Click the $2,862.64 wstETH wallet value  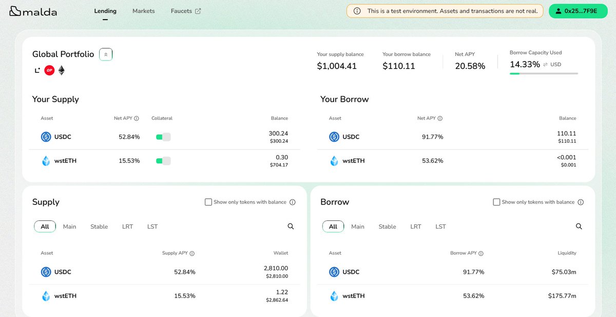(x=277, y=300)
